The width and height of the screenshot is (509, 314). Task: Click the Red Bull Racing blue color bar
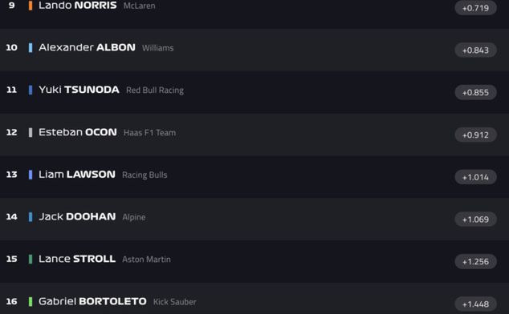(x=31, y=90)
